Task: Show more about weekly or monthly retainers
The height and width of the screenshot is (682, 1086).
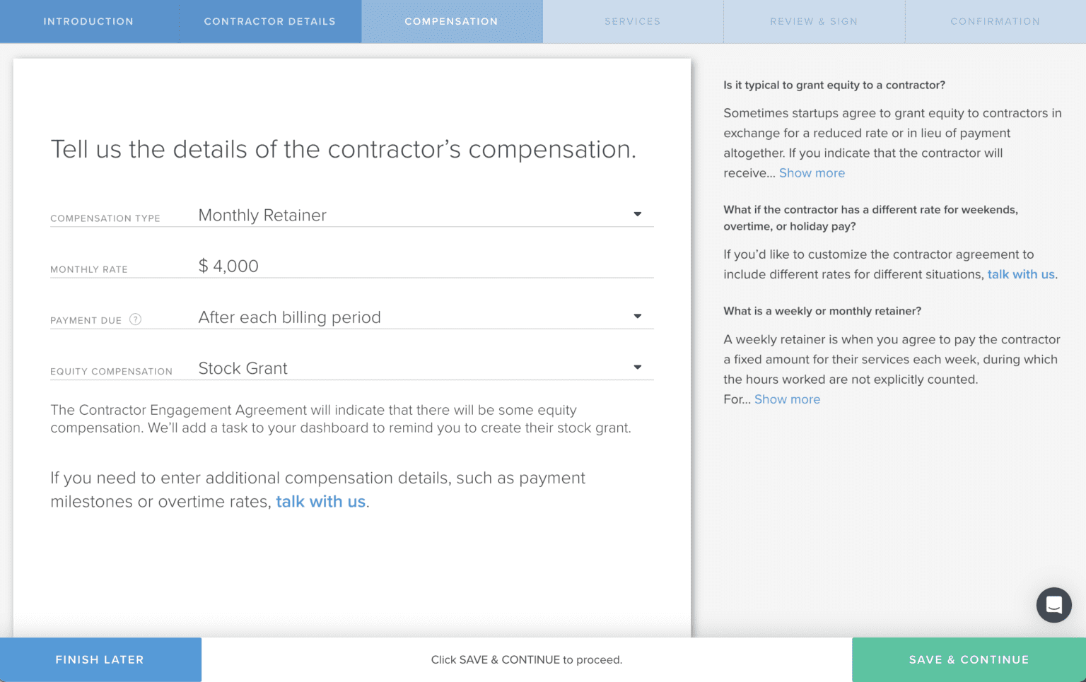Action: pyautogui.click(x=787, y=399)
